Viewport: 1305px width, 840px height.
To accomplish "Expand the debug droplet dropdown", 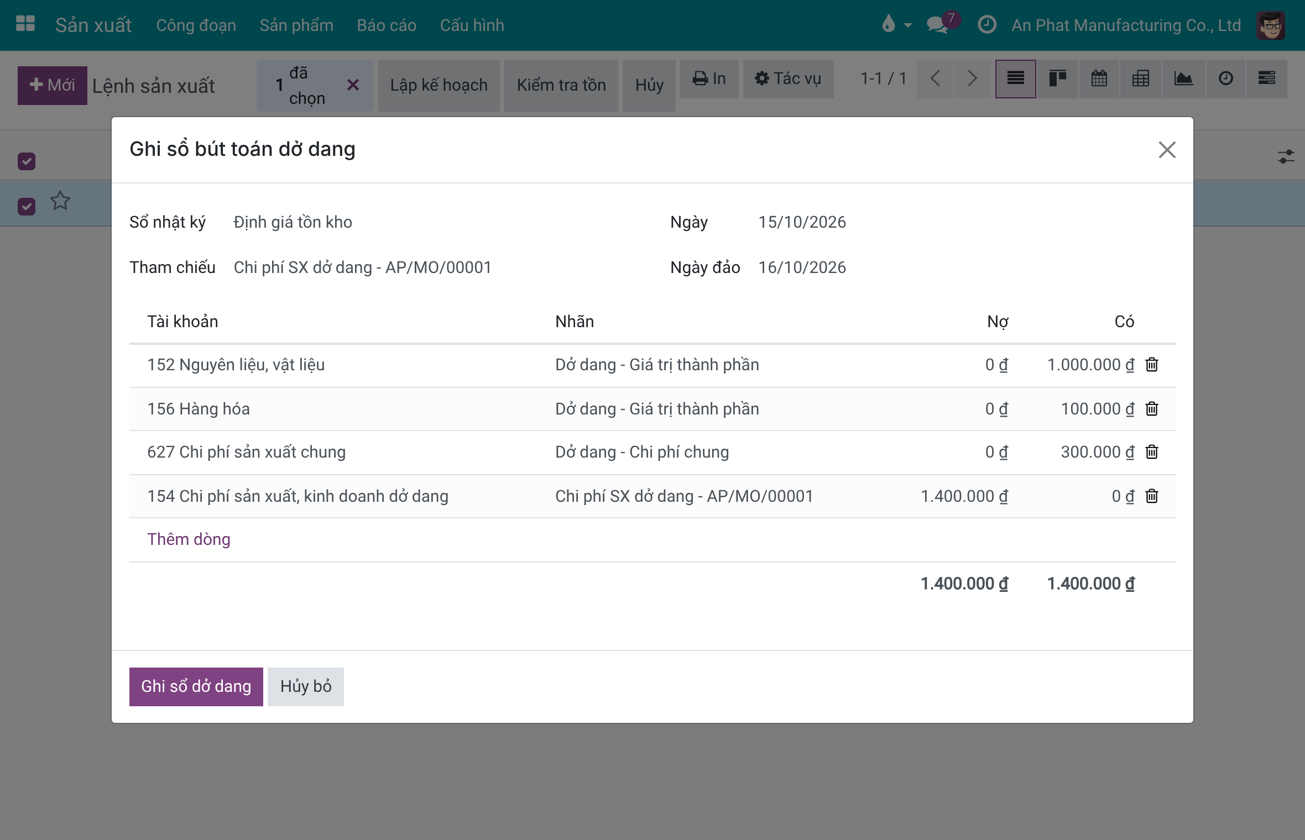I will coord(896,25).
